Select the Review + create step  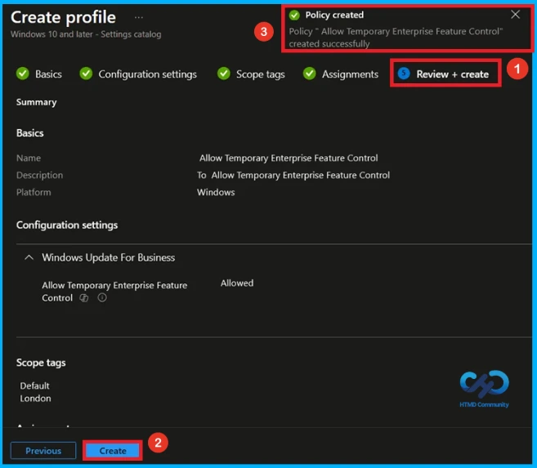coord(444,74)
